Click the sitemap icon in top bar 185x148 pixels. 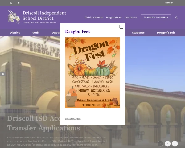[x=11, y=3]
